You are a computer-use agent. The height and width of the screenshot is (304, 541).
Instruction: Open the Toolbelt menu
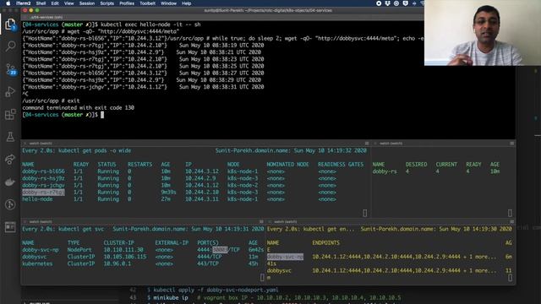pos(148,3)
